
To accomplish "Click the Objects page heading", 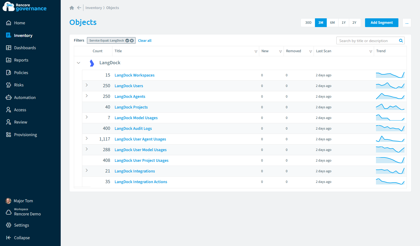I will 83,22.
